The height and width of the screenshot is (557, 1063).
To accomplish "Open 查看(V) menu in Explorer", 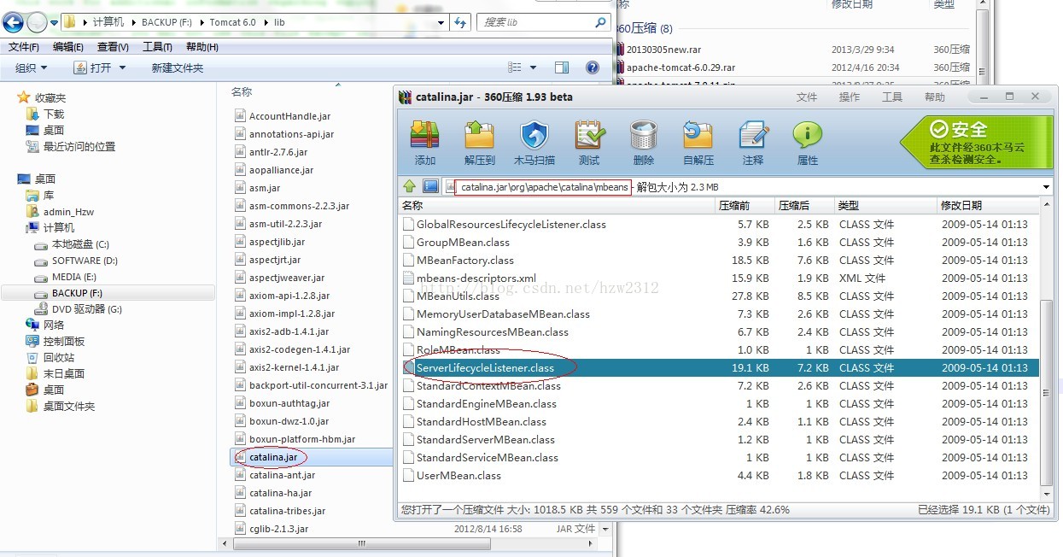I will [x=113, y=47].
